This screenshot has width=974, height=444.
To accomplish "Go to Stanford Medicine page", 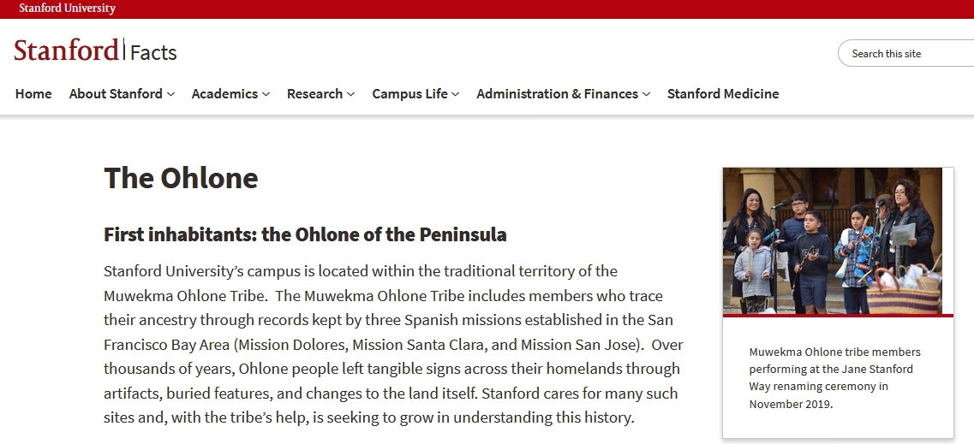I will pyautogui.click(x=723, y=93).
